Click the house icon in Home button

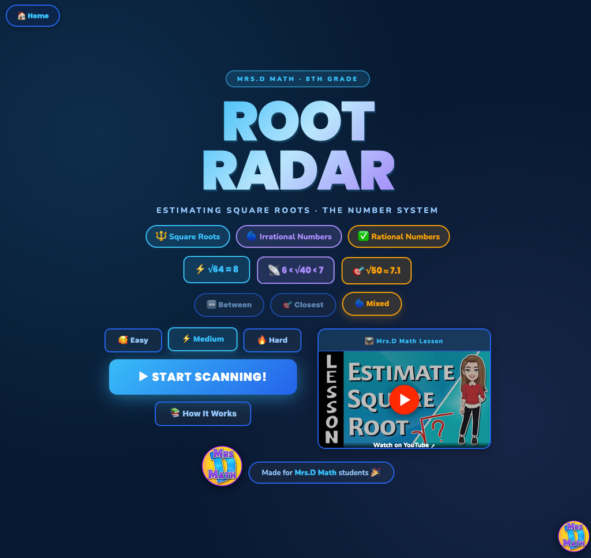point(21,16)
